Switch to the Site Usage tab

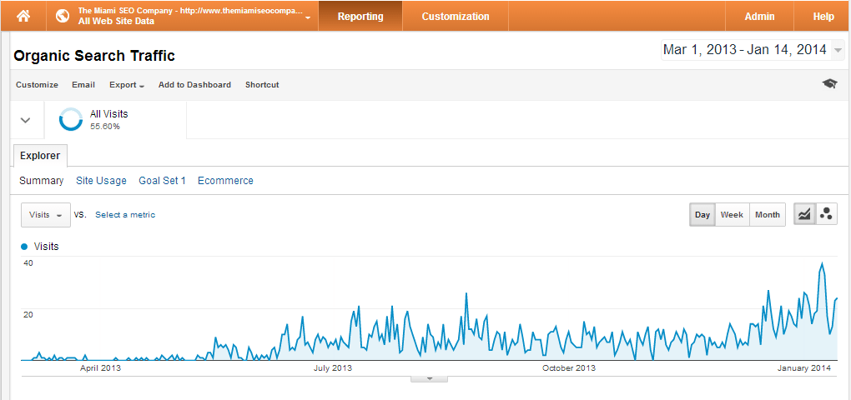point(101,181)
